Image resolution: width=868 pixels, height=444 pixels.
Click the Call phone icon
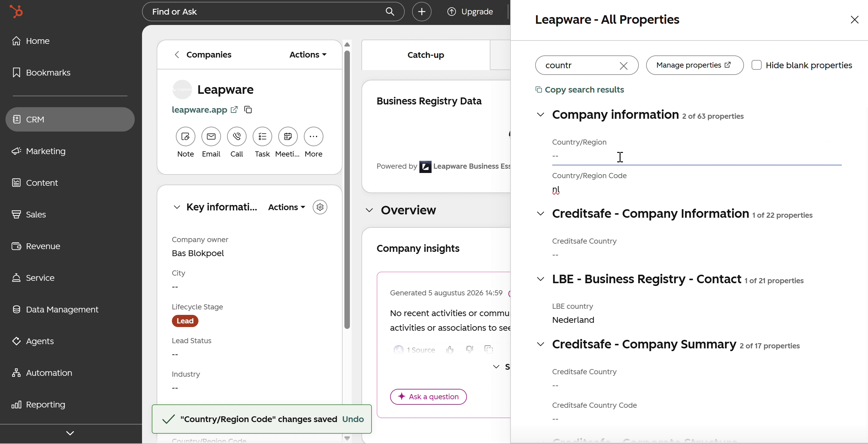click(x=237, y=136)
